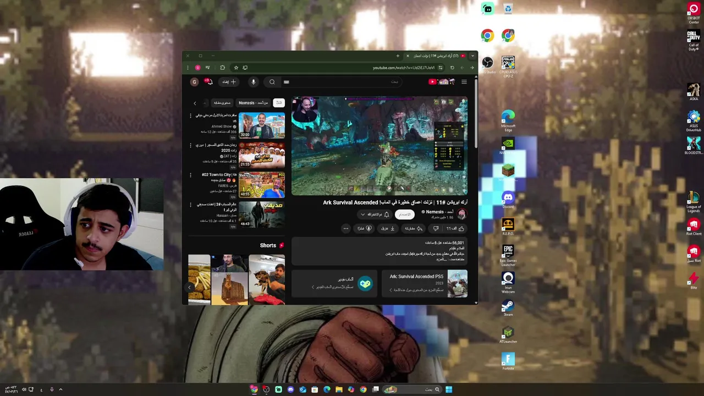Open Microsoft Edge desktop shortcut
The height and width of the screenshot is (396, 704).
coord(508,120)
